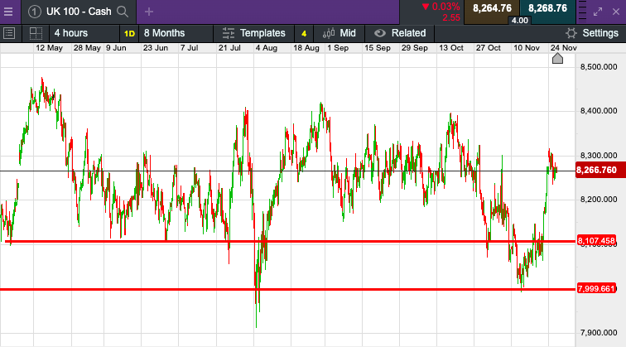Click the circled number 1 chart indicator

34,12
